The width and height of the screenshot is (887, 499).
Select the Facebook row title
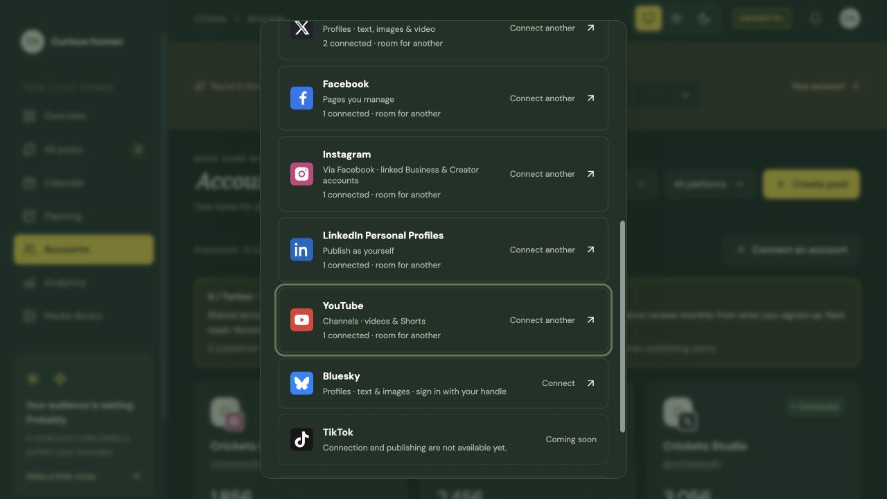click(x=346, y=84)
